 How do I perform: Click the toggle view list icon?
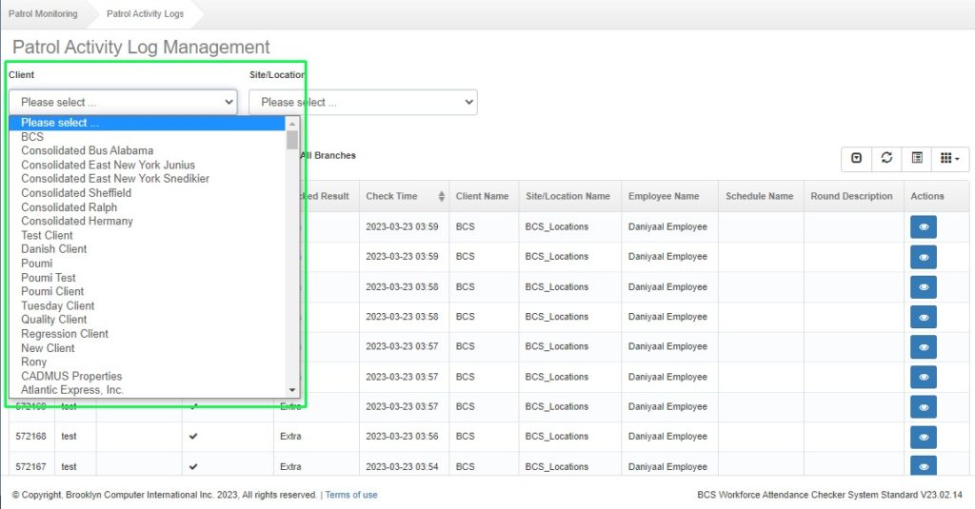coord(917,158)
